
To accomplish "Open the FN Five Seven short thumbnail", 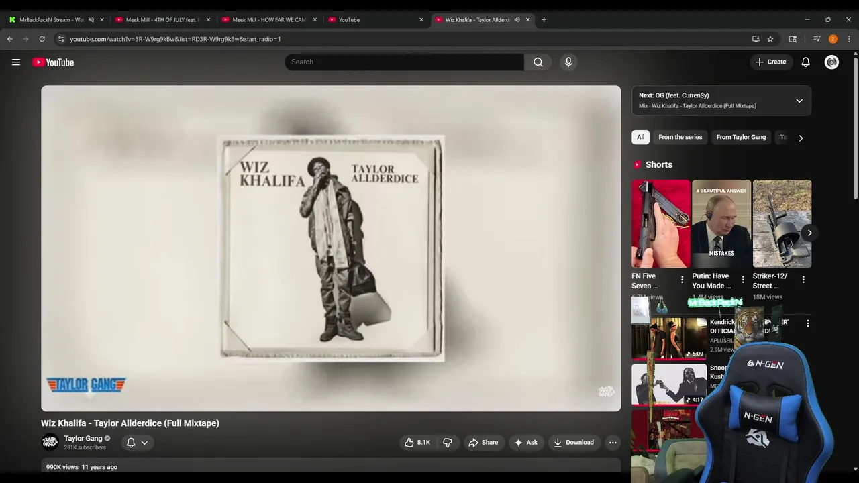I will tap(660, 223).
